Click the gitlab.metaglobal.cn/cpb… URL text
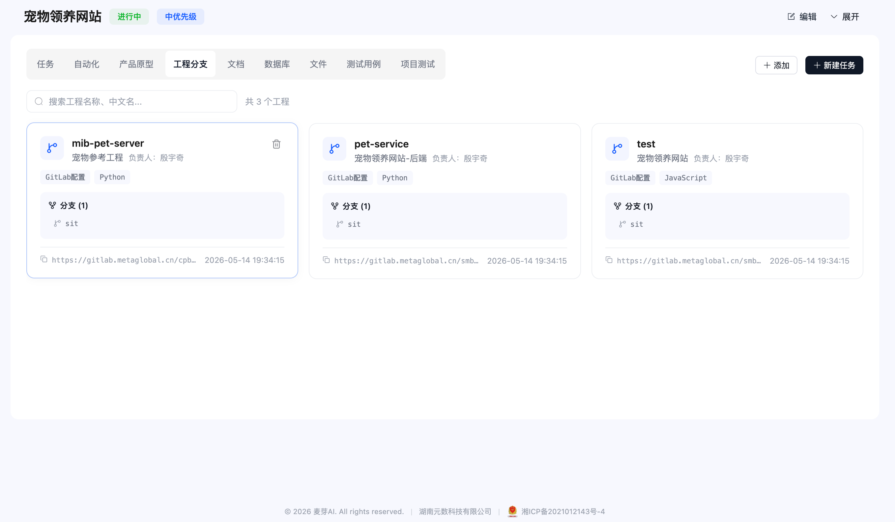This screenshot has height=522, width=895. pyautogui.click(x=124, y=260)
